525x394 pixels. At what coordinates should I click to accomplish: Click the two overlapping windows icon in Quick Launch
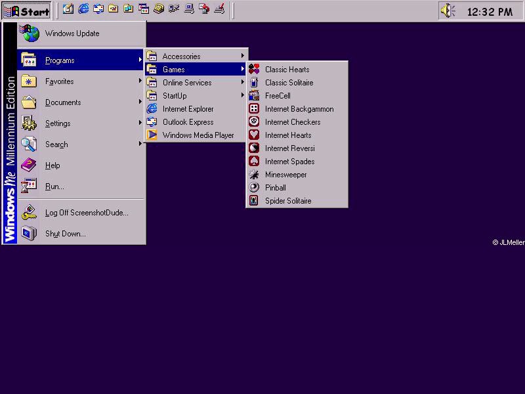coord(144,9)
